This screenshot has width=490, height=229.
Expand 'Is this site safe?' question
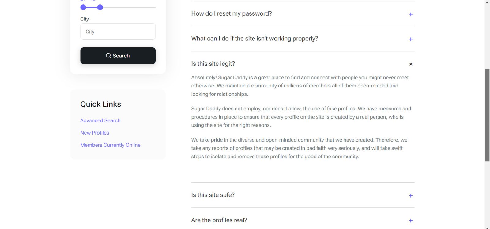point(213,195)
